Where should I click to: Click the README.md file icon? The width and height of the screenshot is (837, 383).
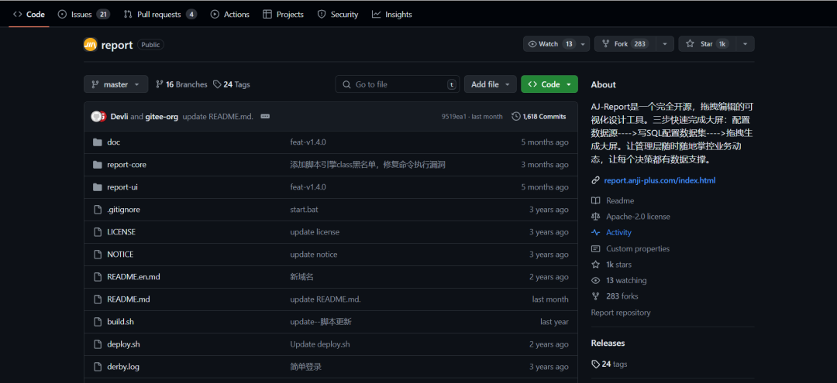tap(97, 299)
